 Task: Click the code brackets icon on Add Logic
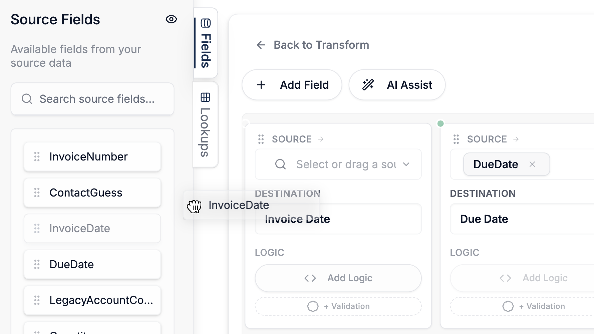pyautogui.click(x=310, y=278)
